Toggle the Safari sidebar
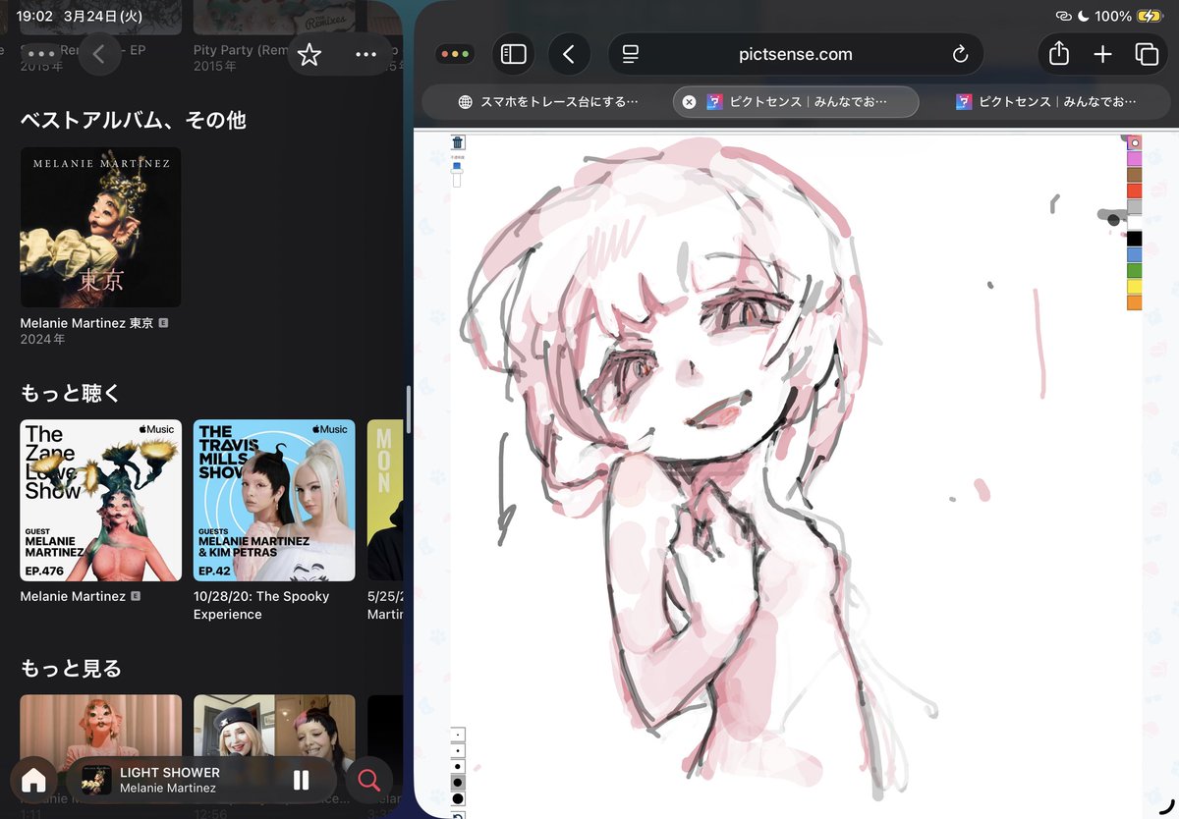 [513, 54]
